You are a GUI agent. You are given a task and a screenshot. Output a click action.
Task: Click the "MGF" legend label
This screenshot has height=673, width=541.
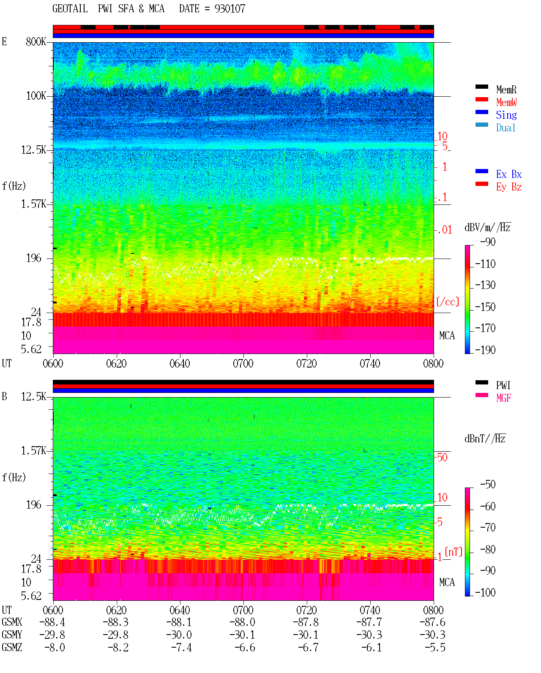[x=504, y=398]
